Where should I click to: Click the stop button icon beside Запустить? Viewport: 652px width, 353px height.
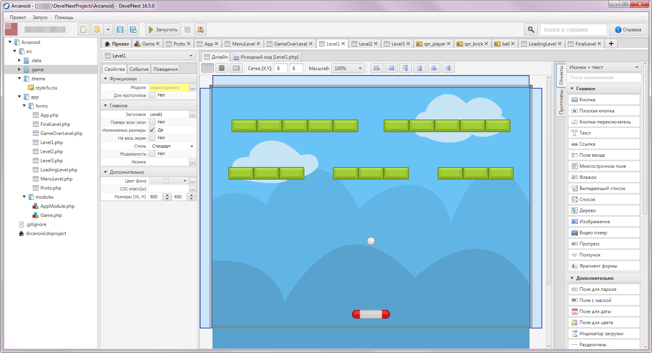[x=187, y=30]
